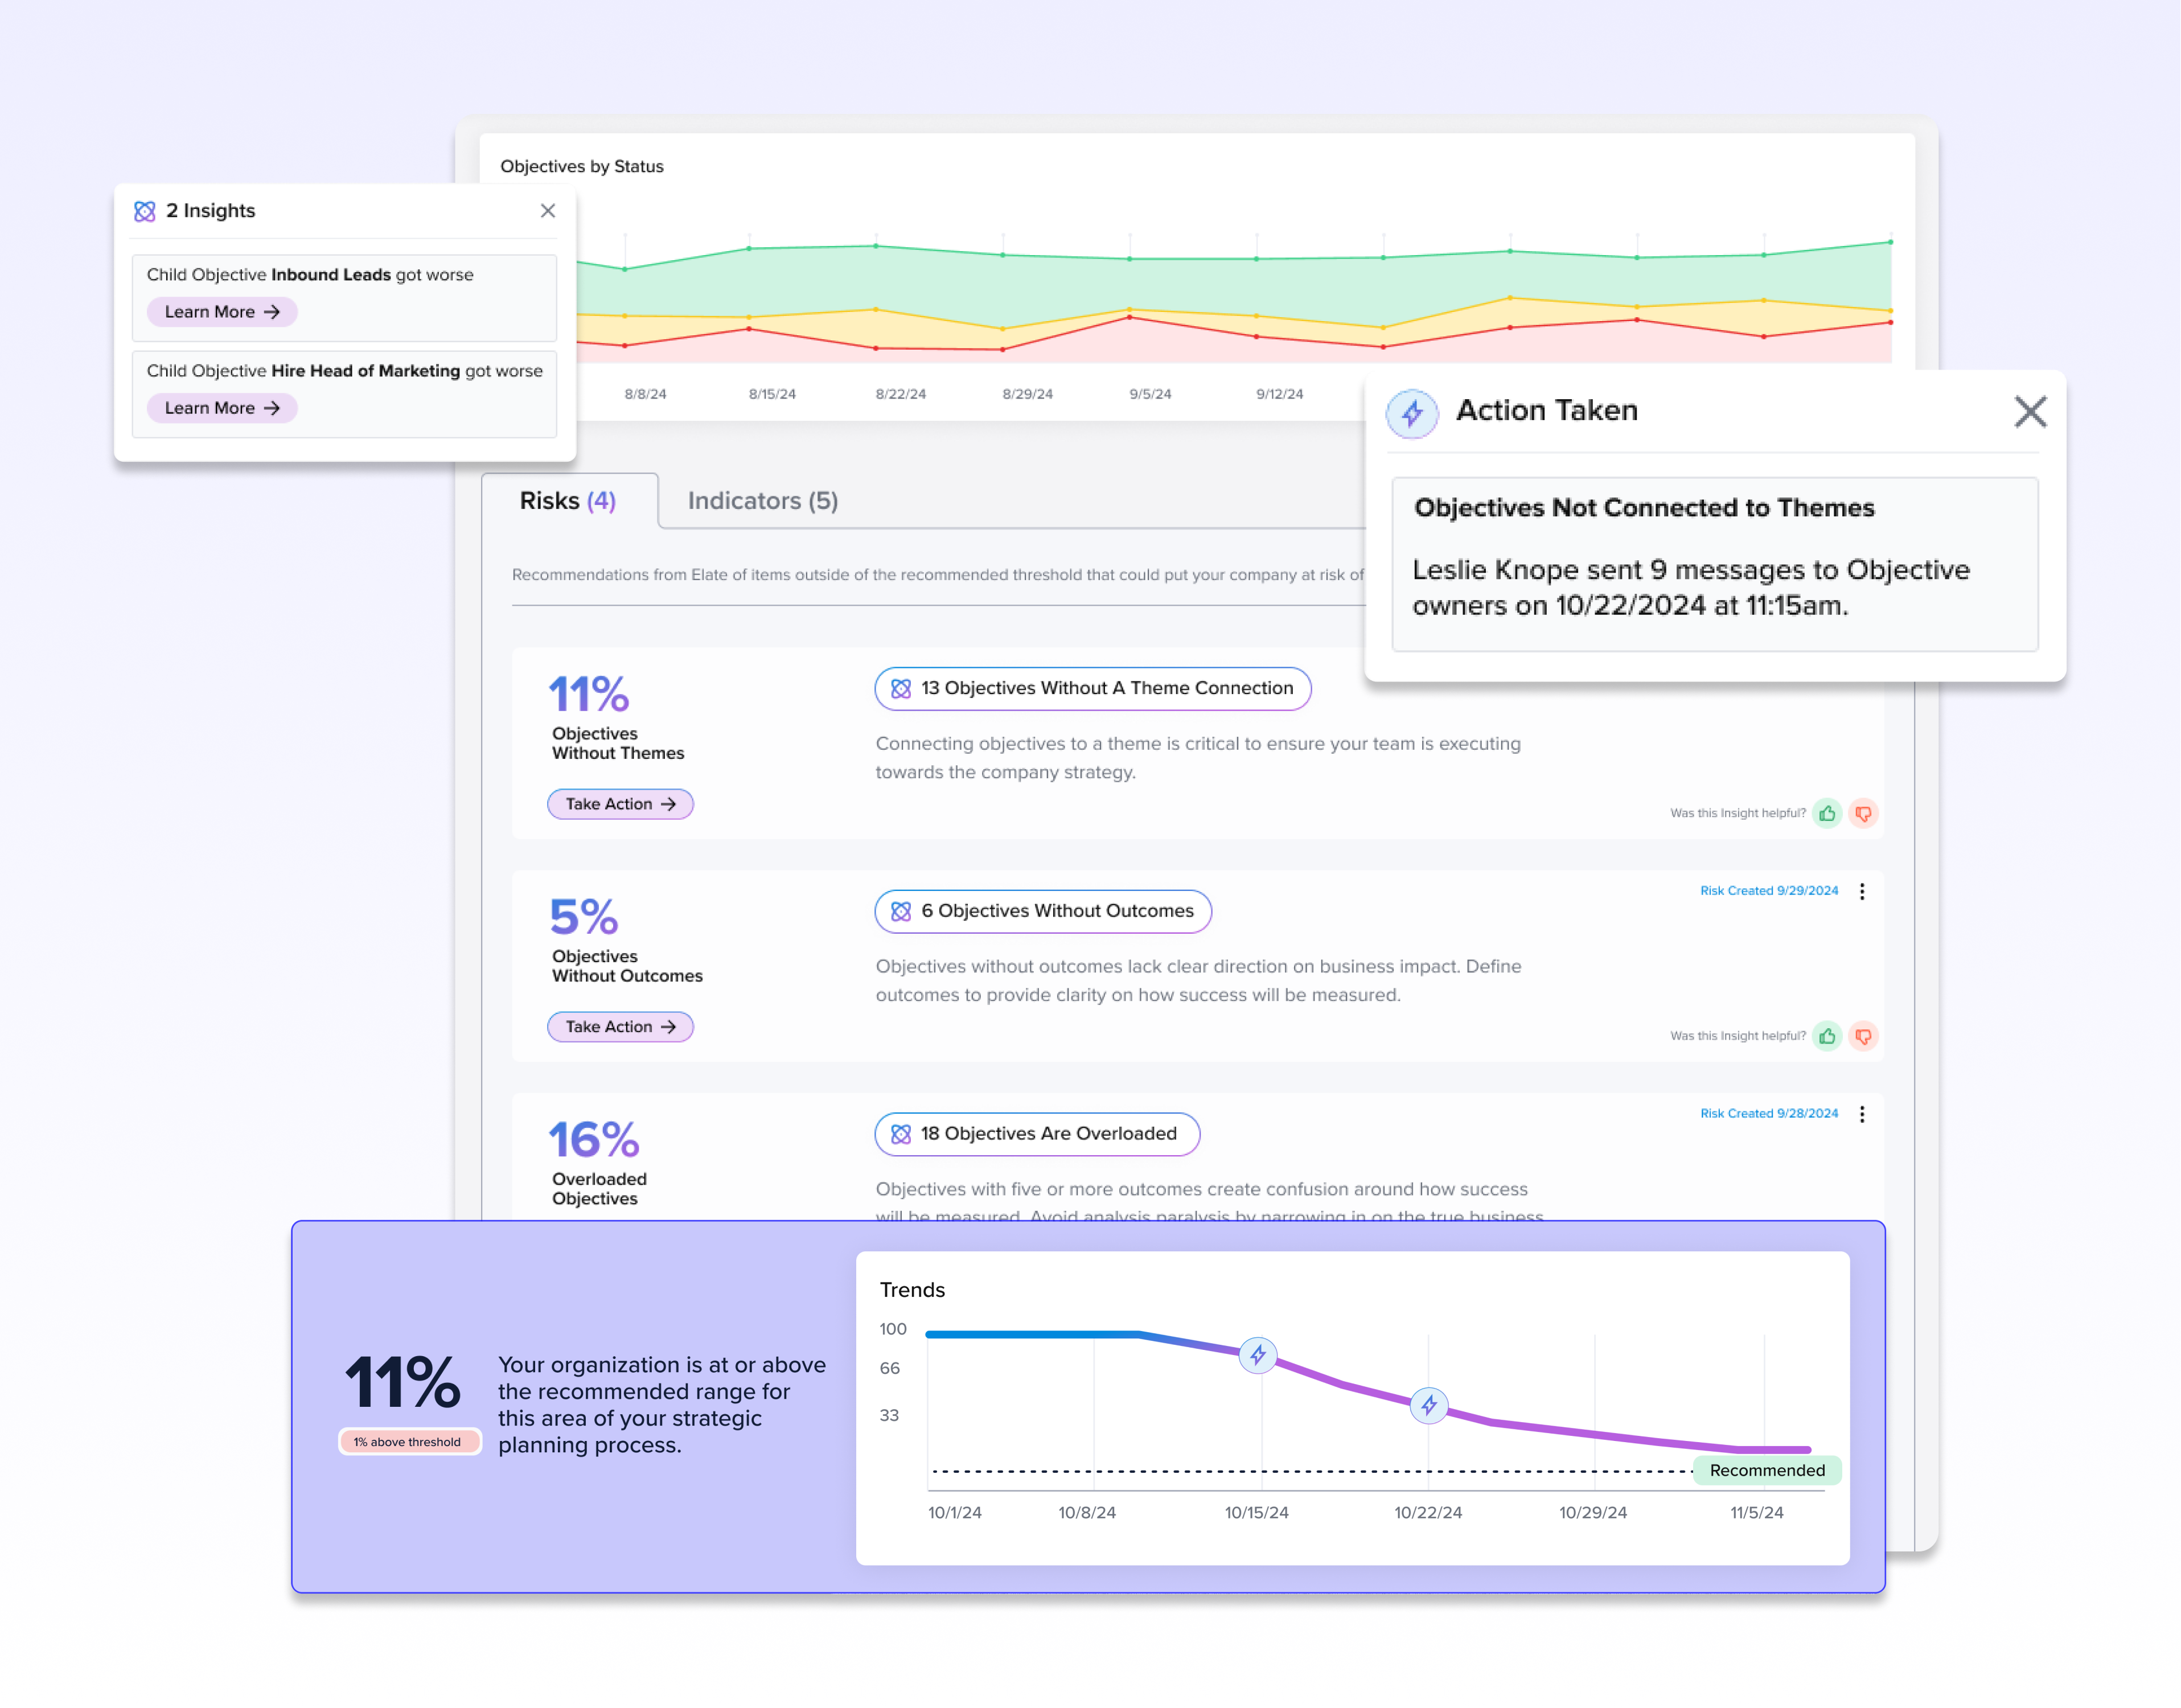The width and height of the screenshot is (2181, 1708).
Task: Close the 2 Insights popup
Action: click(x=548, y=211)
